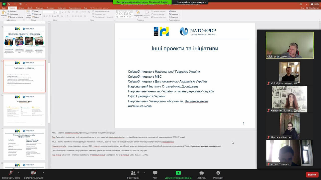Start recording with Запись icon
This screenshot has height=180, width=321.
pyautogui.click(x=201, y=173)
